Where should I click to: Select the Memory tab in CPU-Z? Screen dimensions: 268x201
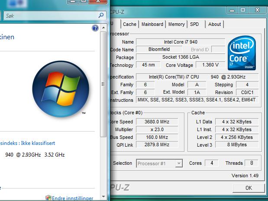click(x=177, y=24)
